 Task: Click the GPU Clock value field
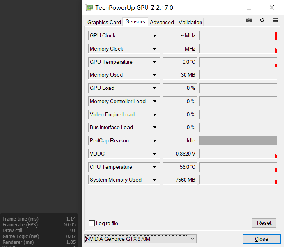click(x=180, y=35)
